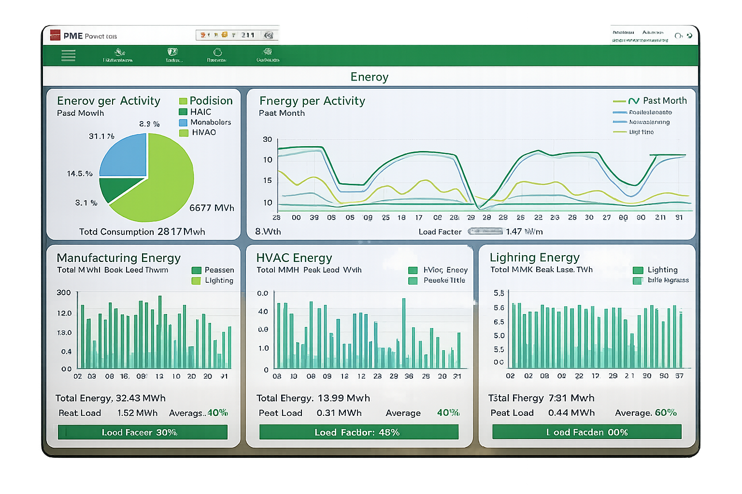Click the orange square icon in the top toolbar
Image resolution: width=742 pixels, height=494 pixels.
225,35
